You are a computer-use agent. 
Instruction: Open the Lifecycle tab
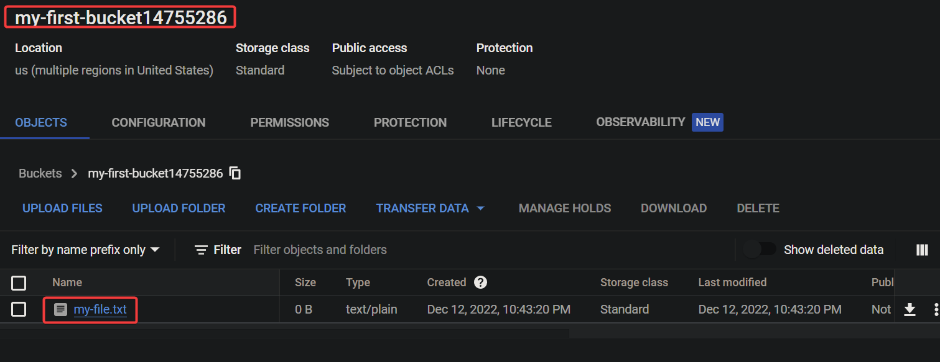(521, 122)
